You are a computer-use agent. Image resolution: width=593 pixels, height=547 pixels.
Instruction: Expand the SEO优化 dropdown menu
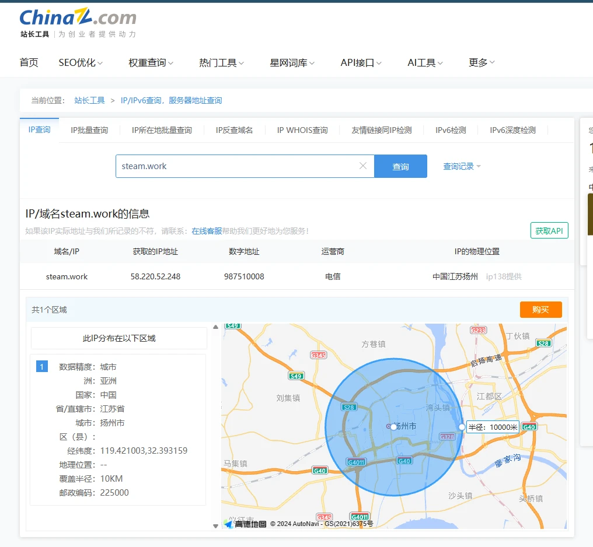click(x=81, y=63)
